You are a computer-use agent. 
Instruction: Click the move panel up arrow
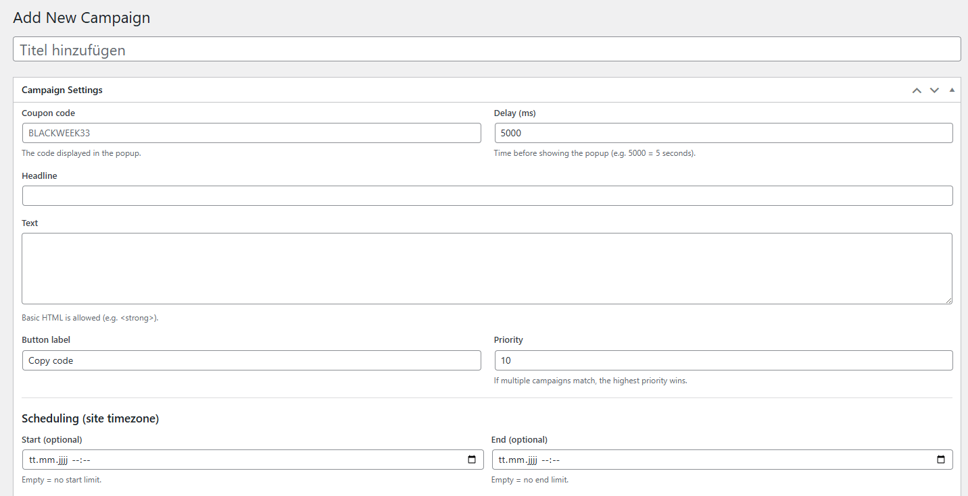[917, 90]
